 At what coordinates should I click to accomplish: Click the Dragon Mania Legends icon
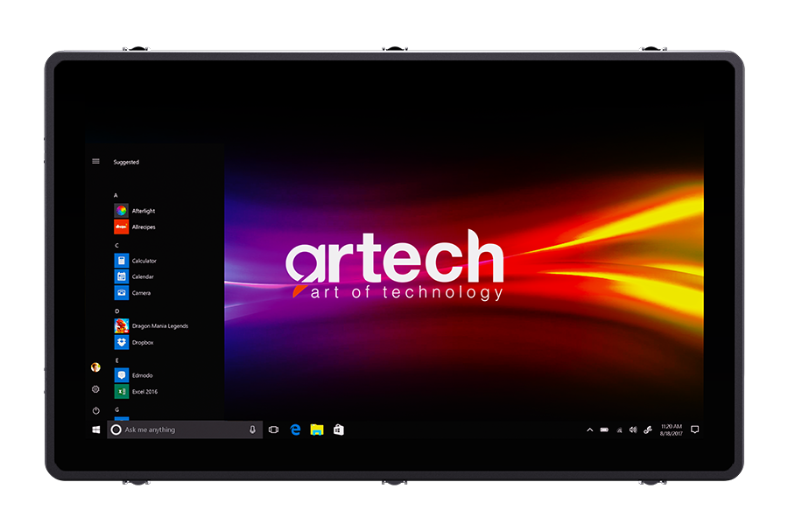[x=122, y=326]
